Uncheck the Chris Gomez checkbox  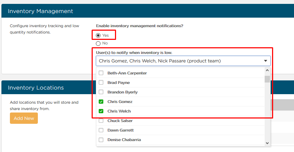click(101, 102)
